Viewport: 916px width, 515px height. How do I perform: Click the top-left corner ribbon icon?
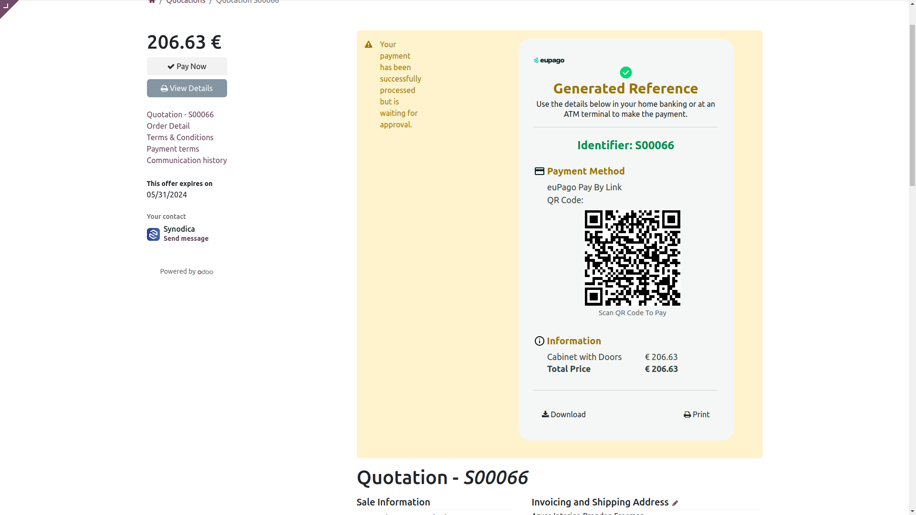[6, 5]
